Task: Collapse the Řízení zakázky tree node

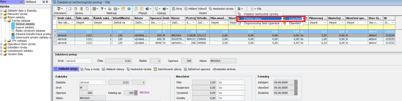Action: [x=2, y=17]
